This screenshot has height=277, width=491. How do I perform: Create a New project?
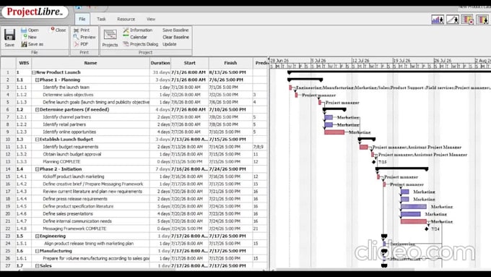tap(30, 37)
